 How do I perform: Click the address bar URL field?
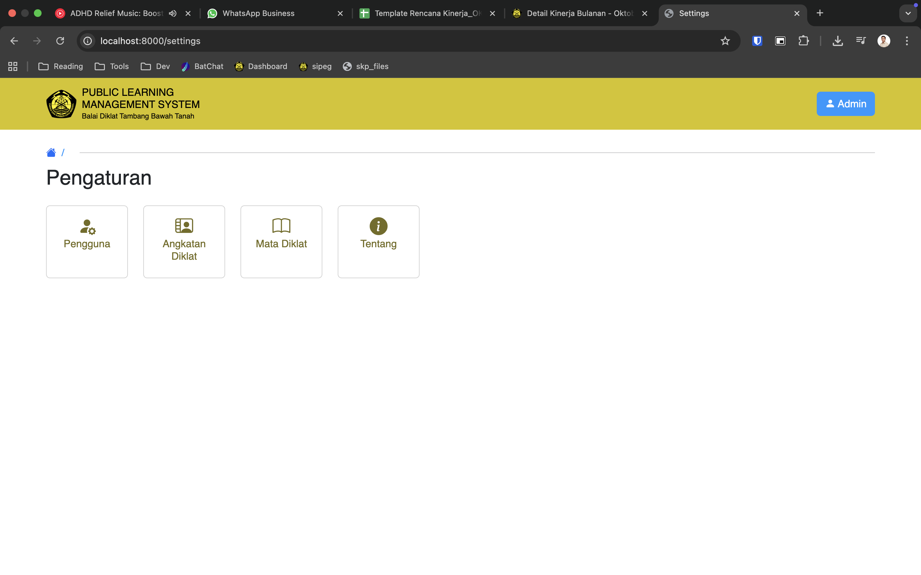point(381,41)
